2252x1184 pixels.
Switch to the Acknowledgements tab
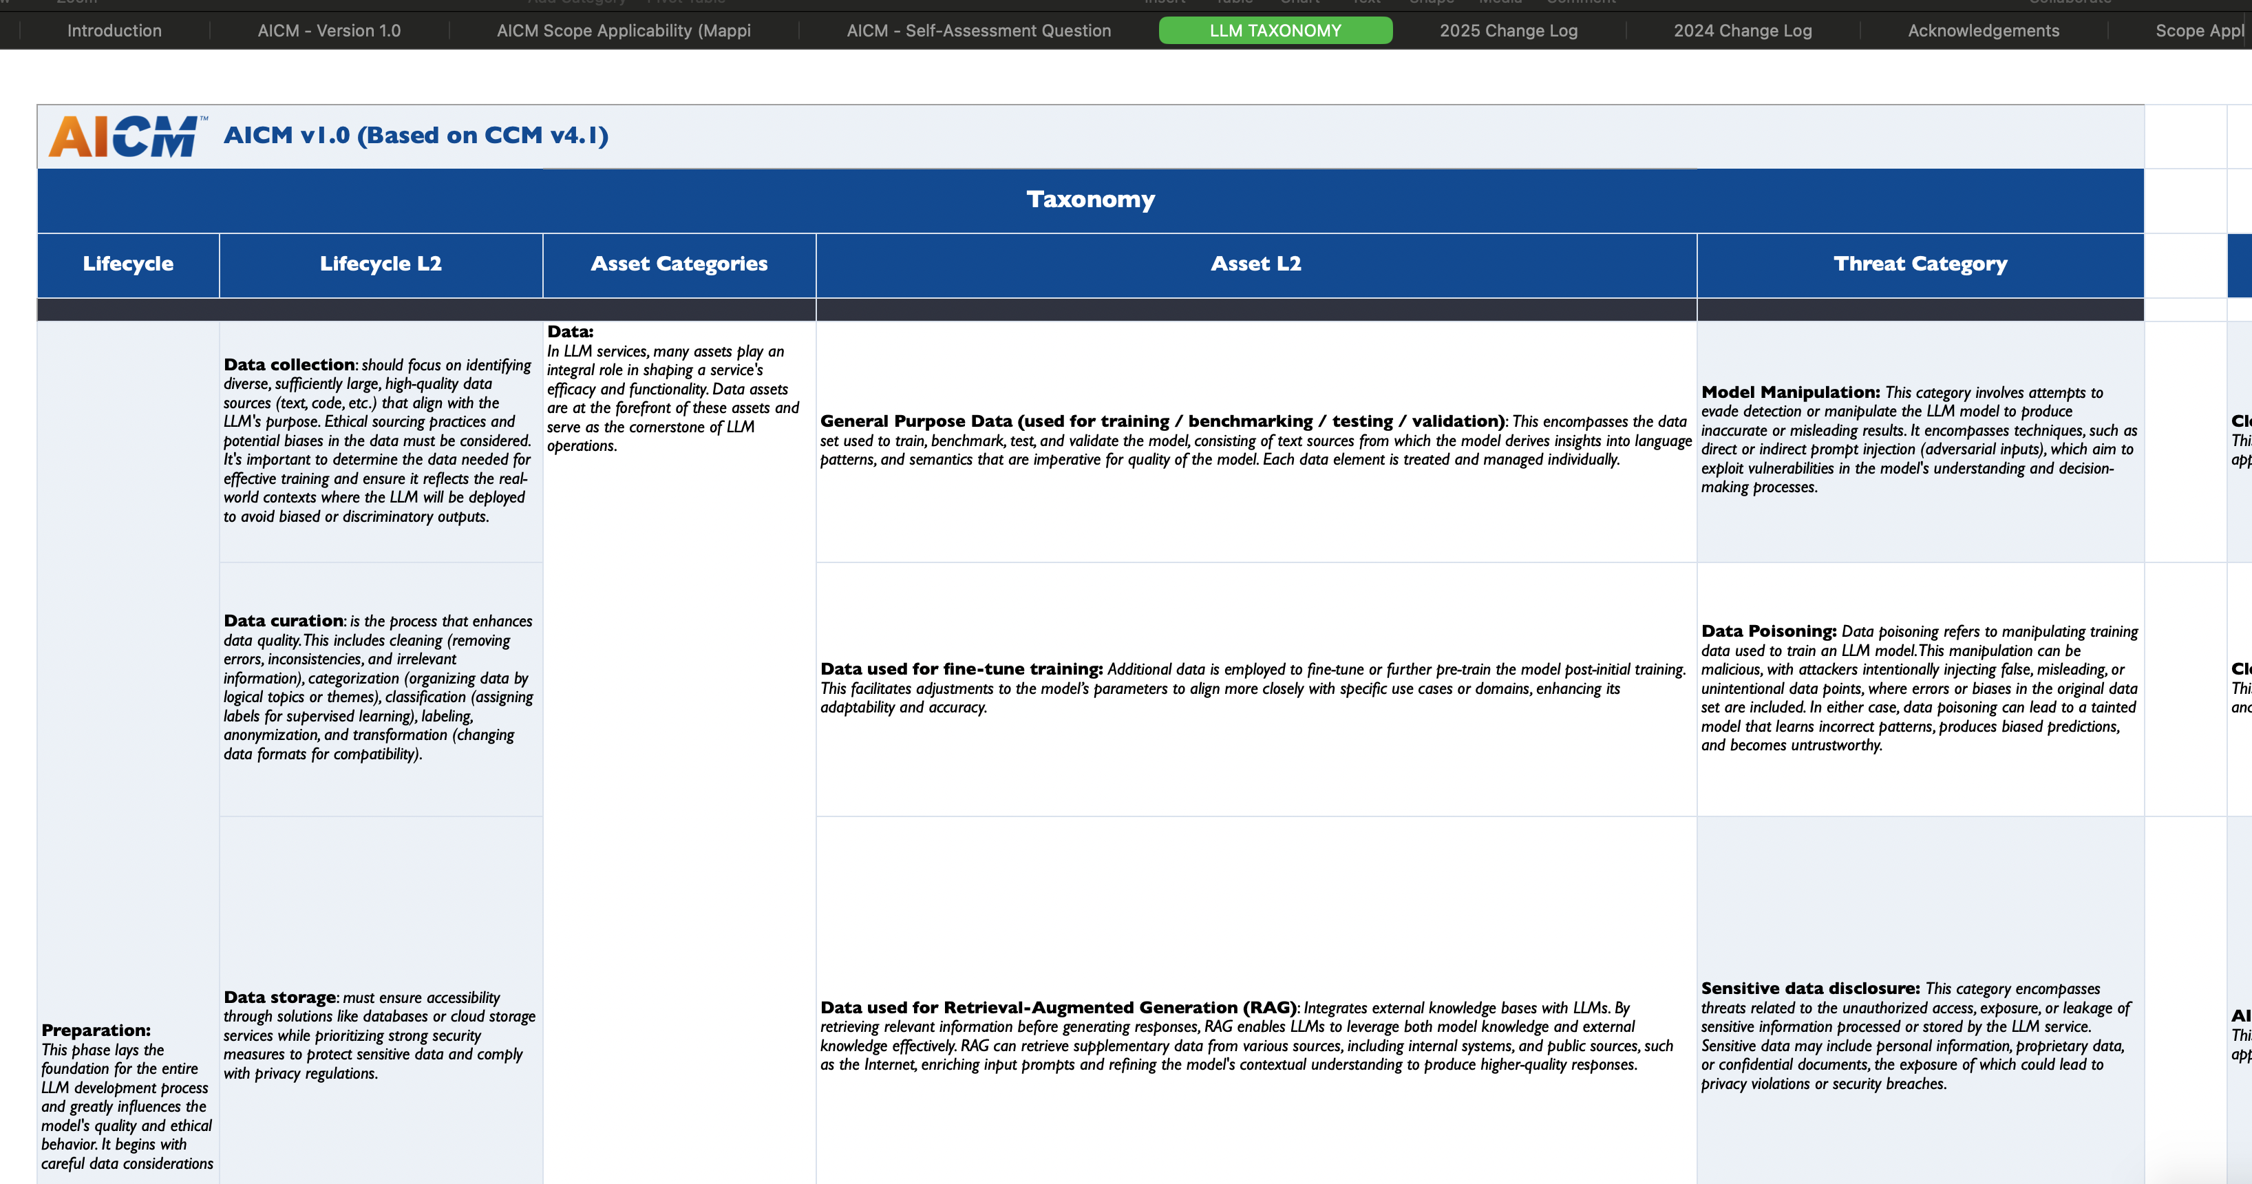[x=1983, y=30]
